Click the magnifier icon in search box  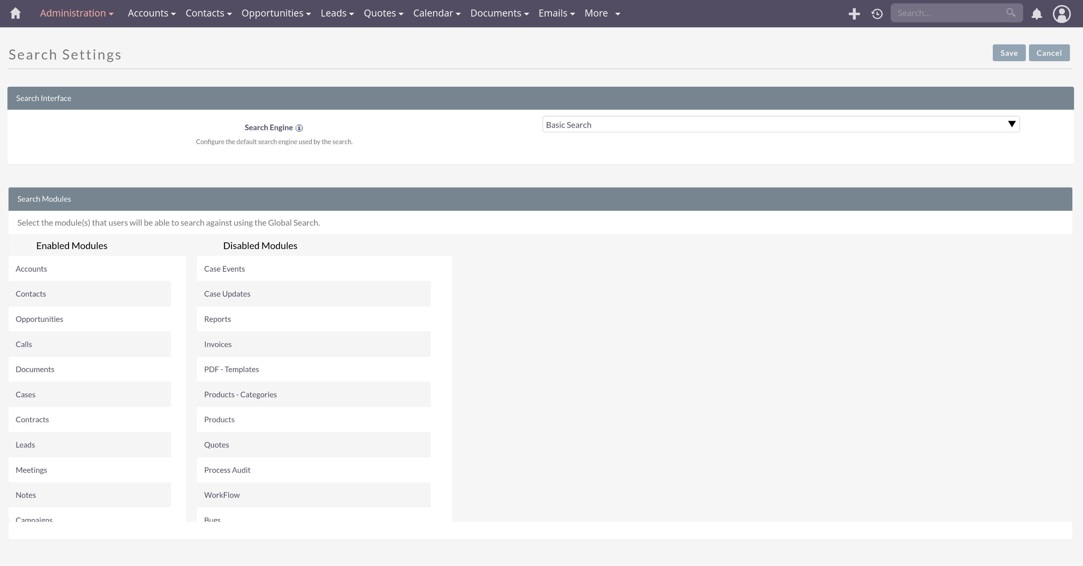[x=1011, y=13]
